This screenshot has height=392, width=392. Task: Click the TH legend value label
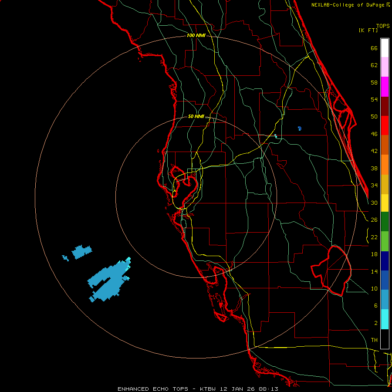pyautogui.click(x=374, y=340)
